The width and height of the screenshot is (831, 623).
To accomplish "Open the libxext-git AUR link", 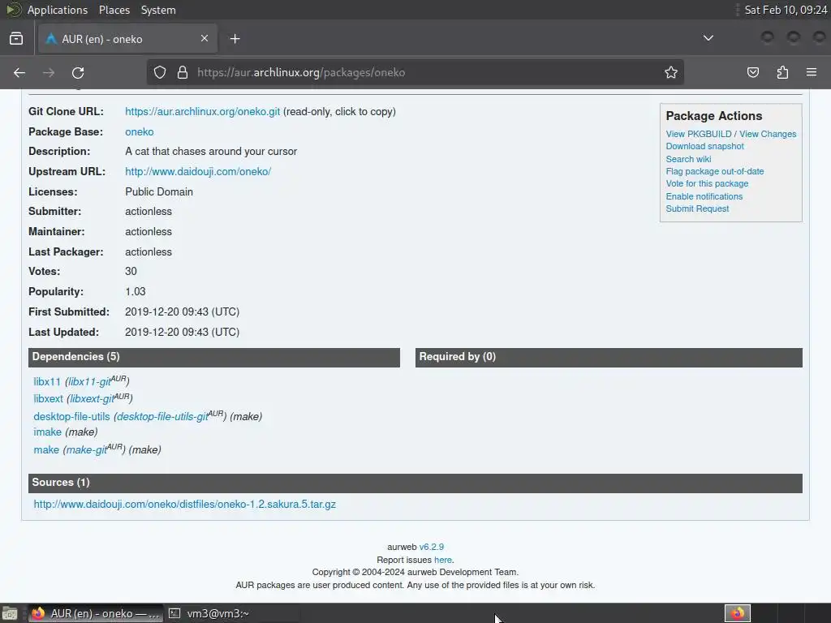I will pos(93,398).
